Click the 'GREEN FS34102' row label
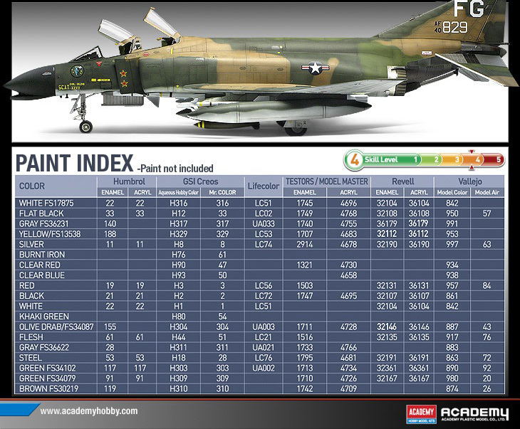Image resolution: width=520 pixels, height=429 pixels. (48, 368)
